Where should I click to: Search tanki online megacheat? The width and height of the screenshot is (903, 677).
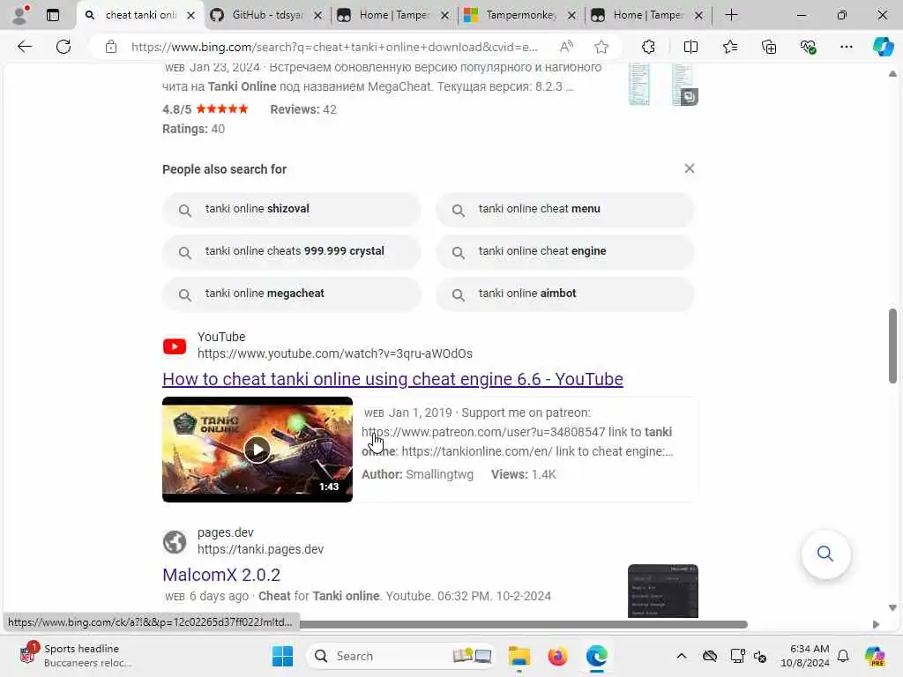pyautogui.click(x=291, y=294)
